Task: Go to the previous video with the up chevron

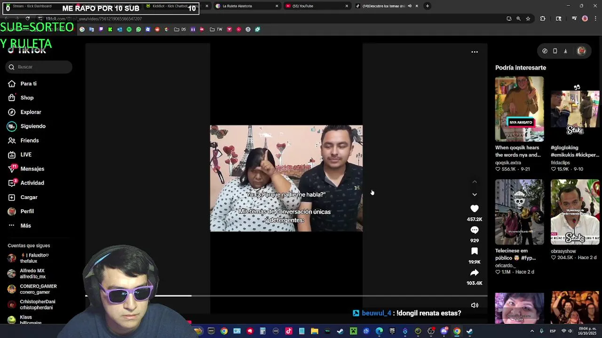Action: 475,182
